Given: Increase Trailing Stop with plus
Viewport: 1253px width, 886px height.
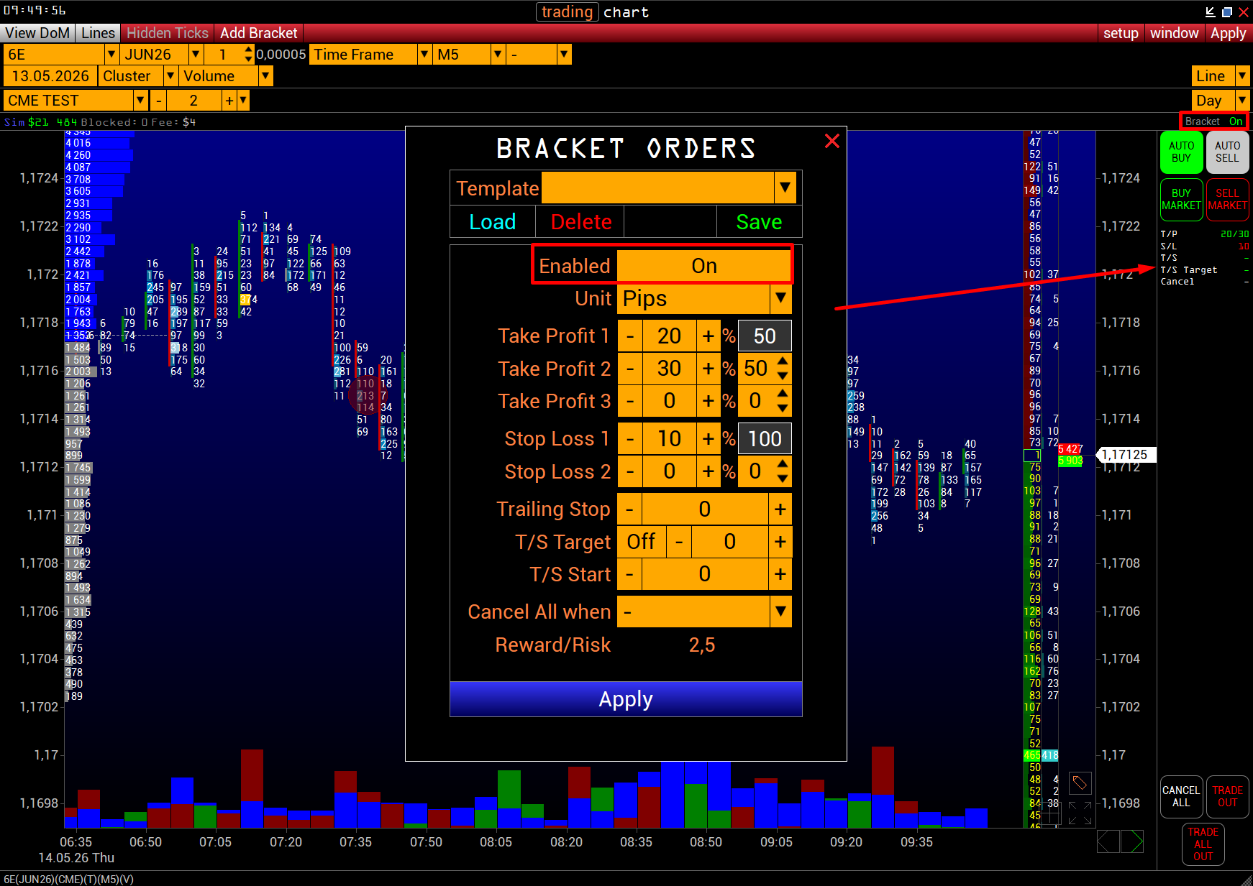Looking at the screenshot, I should (x=780, y=509).
